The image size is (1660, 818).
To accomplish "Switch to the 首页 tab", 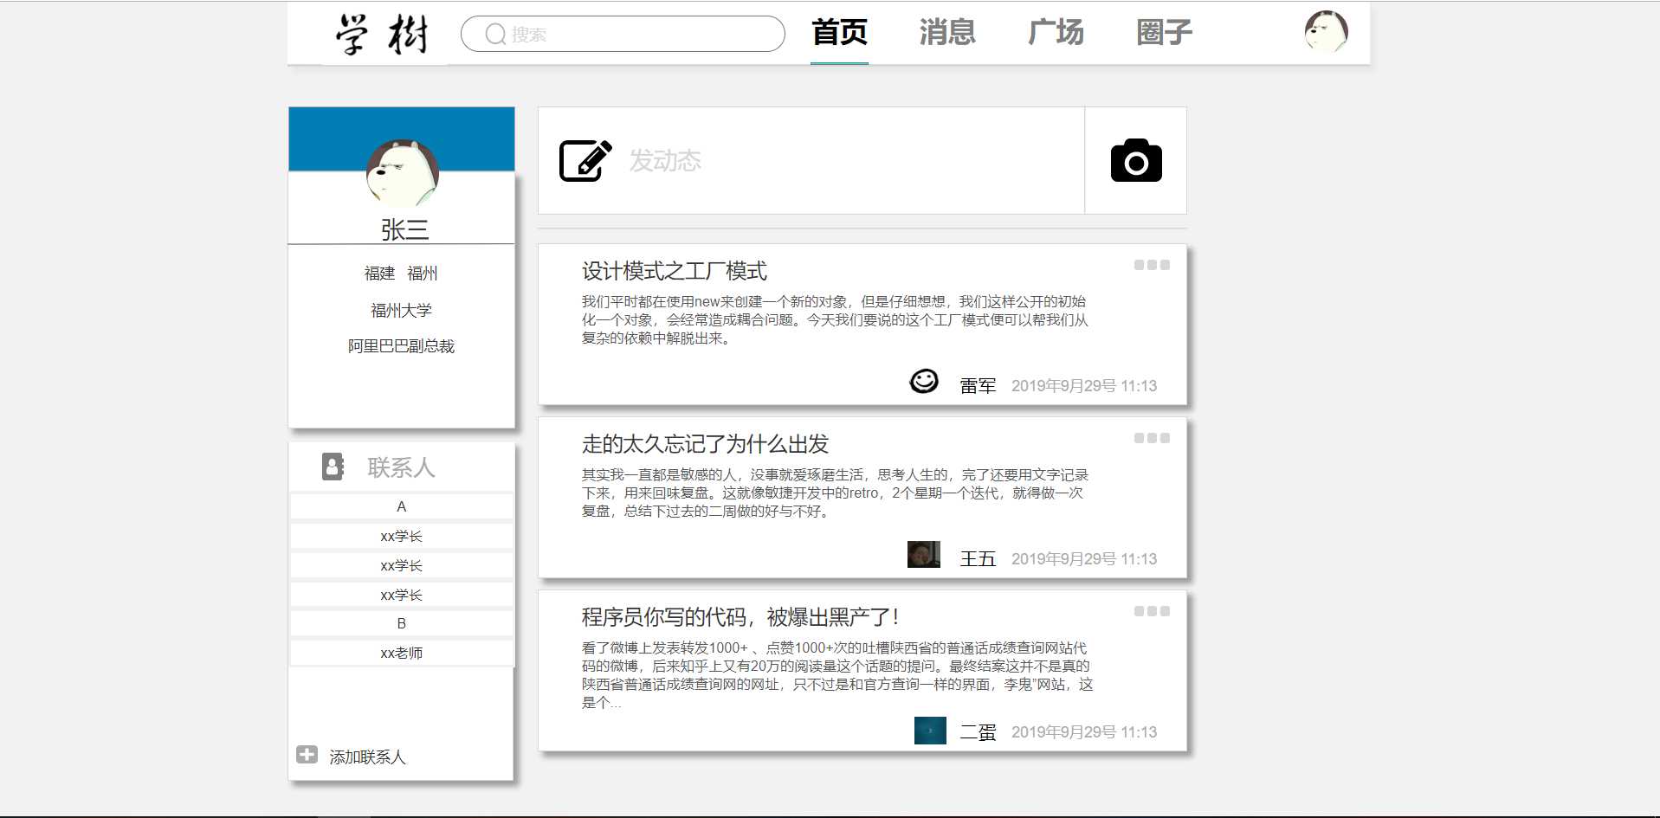I will tap(839, 33).
